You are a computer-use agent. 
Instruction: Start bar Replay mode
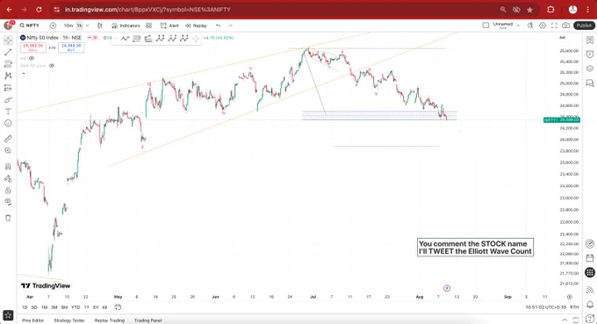click(196, 25)
